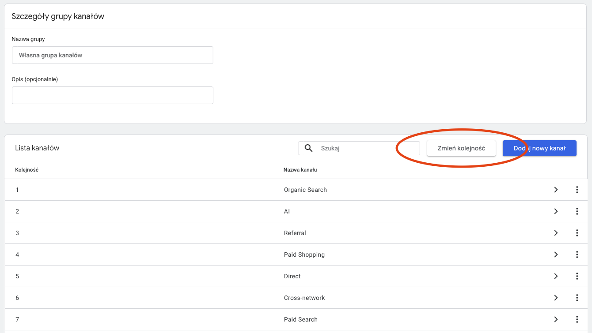Expand the Paid Shopping channel chevron
592x333 pixels.
[556, 254]
